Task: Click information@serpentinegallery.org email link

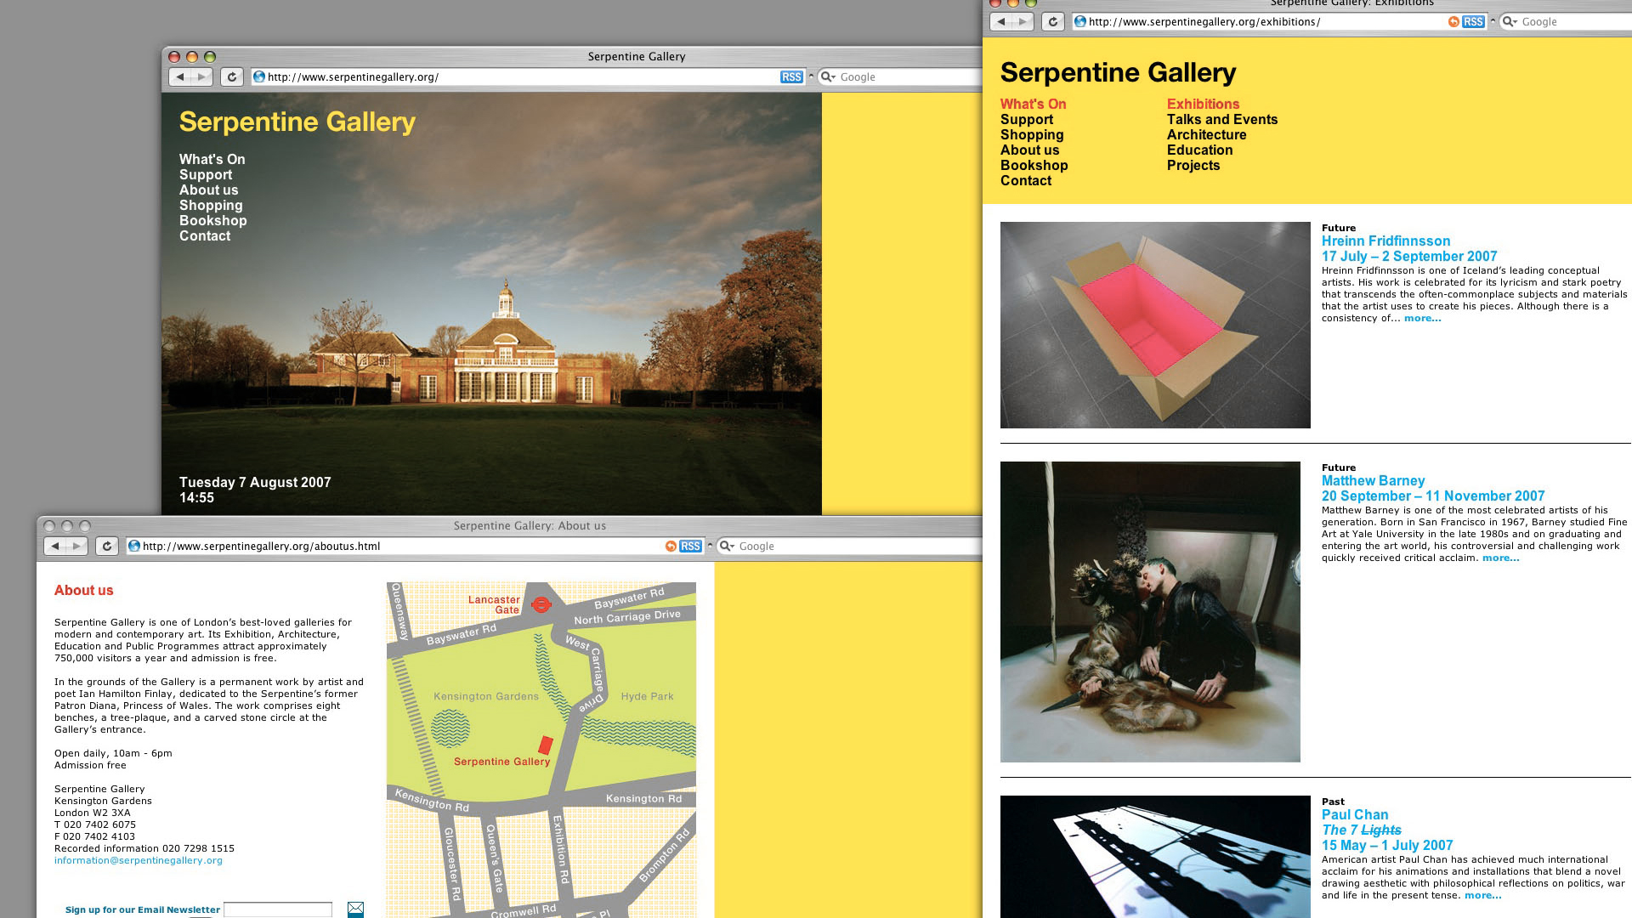Action: pos(139,861)
